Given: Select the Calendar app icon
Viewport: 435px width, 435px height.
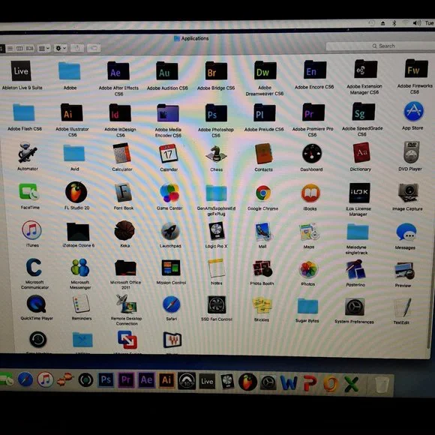Looking at the screenshot, I should pos(169,154).
